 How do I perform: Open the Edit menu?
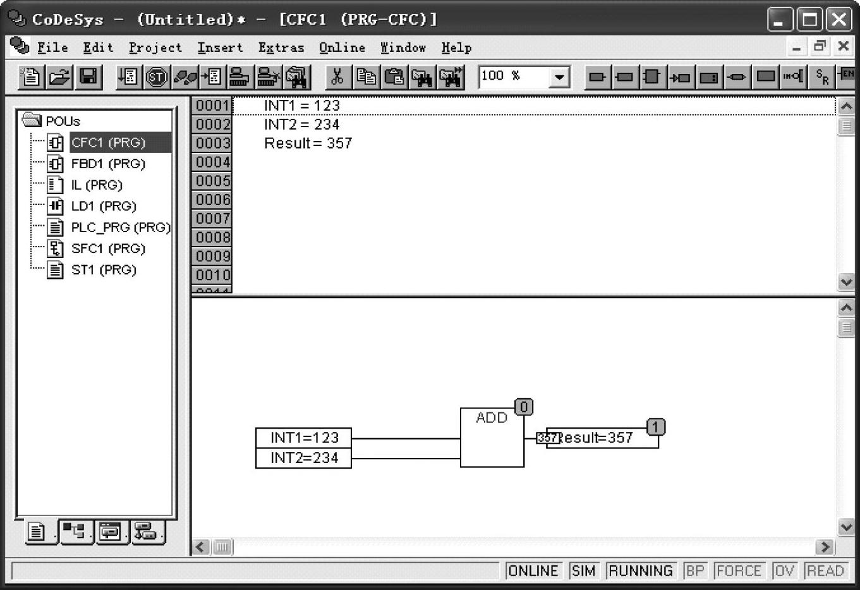[99, 47]
